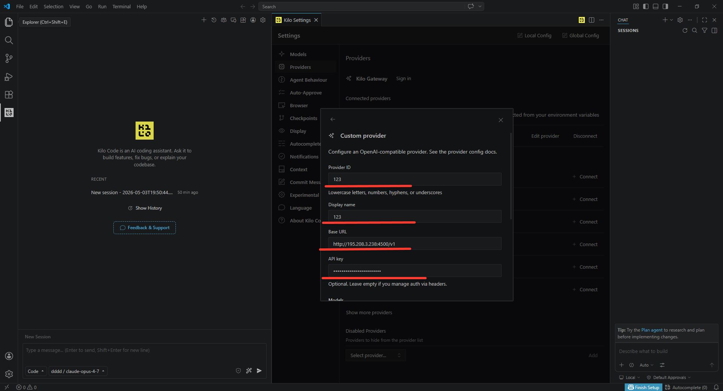Open the Run and Debug view
Screen dimensions: 723x391
click(x=9, y=77)
